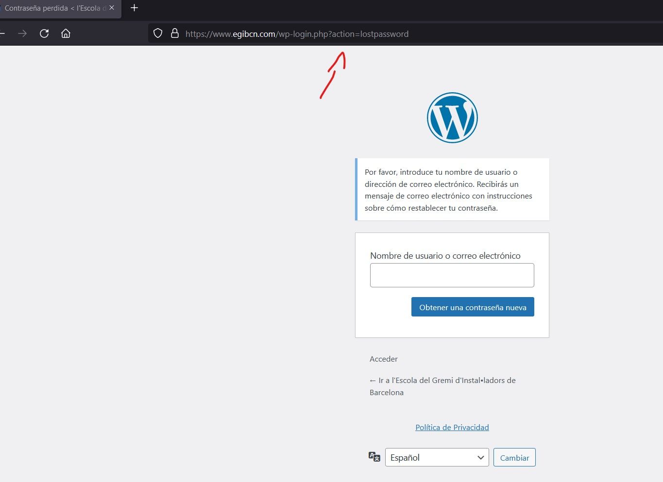Click the language translate icon
The width and height of the screenshot is (663, 482).
click(374, 457)
